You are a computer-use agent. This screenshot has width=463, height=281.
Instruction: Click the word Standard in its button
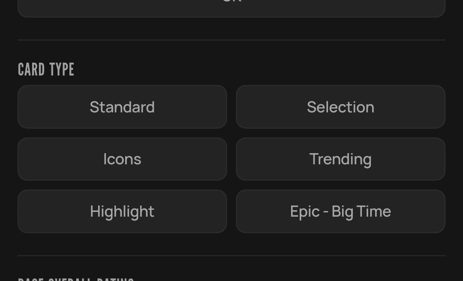pos(122,107)
